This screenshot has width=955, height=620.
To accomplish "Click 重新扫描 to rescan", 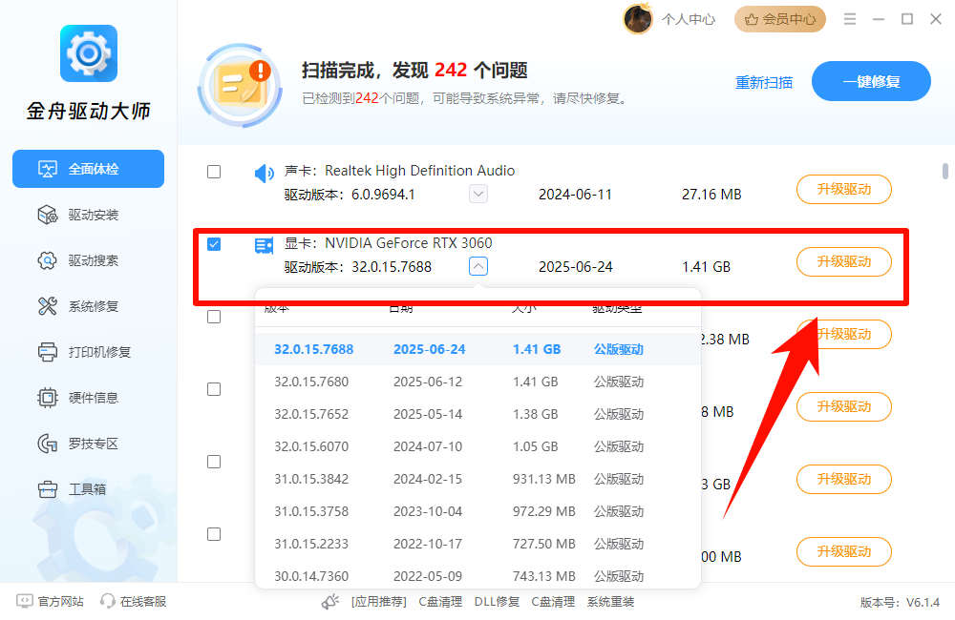I will [x=764, y=82].
